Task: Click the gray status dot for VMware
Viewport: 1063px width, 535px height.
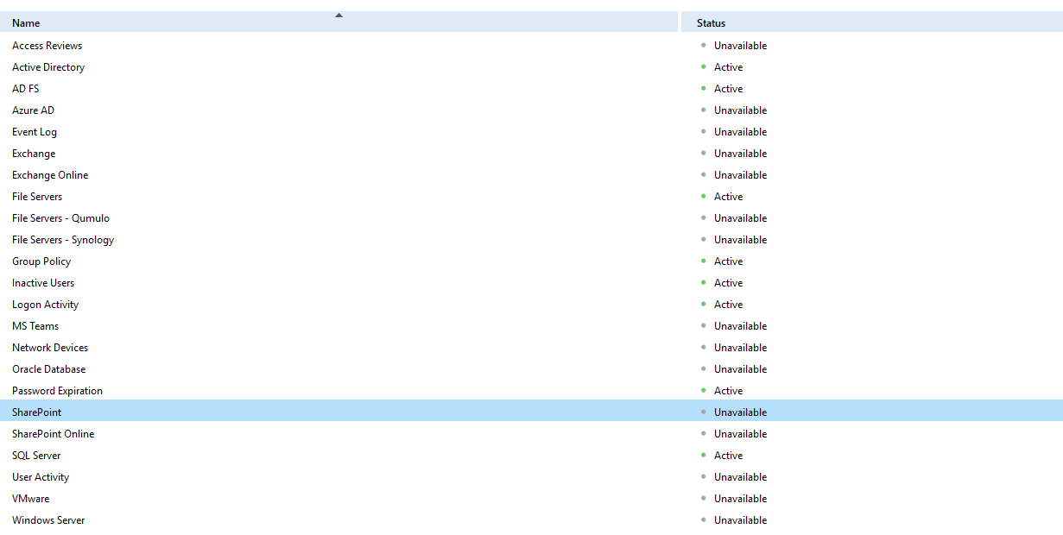Action: click(704, 498)
